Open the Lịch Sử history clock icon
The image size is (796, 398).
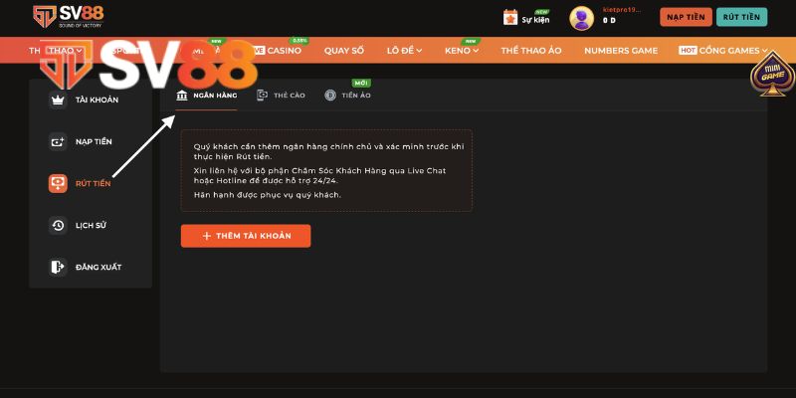coord(58,226)
